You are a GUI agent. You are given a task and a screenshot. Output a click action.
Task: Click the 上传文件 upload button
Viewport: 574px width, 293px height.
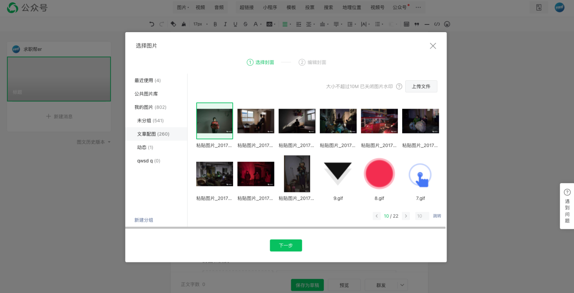tap(421, 86)
